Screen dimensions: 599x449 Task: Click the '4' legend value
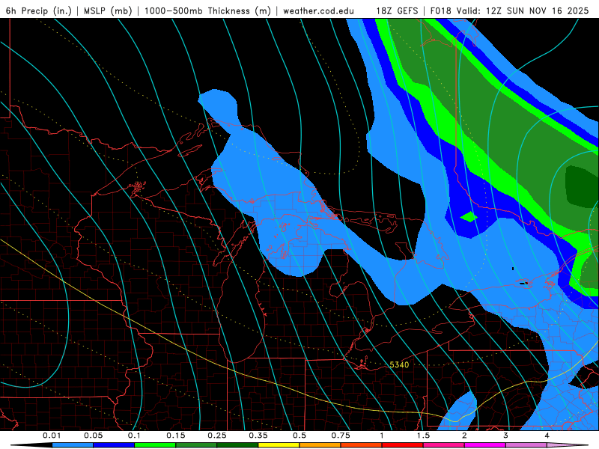547,436
